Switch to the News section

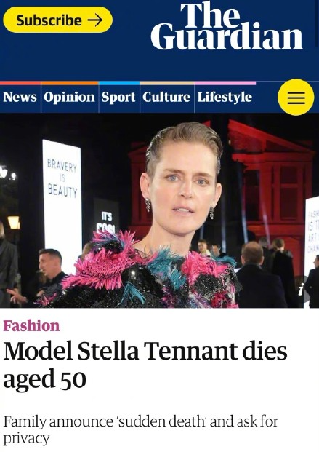[20, 97]
